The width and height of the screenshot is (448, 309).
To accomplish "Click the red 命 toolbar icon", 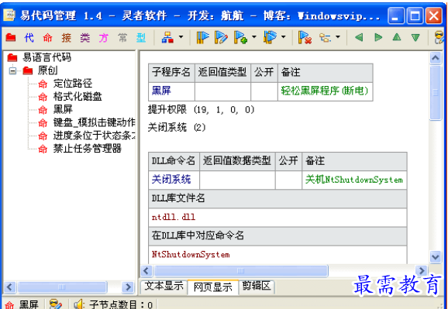I will [x=48, y=37].
